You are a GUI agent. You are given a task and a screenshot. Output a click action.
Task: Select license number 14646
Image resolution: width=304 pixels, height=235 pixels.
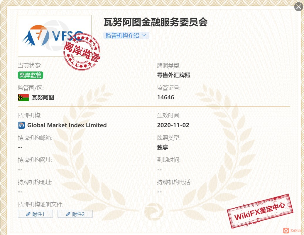165,97
